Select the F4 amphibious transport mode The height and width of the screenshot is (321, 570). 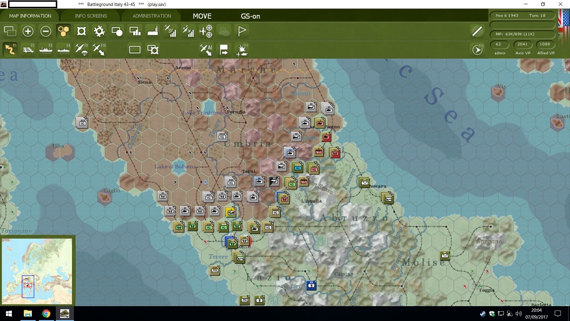[x=64, y=50]
